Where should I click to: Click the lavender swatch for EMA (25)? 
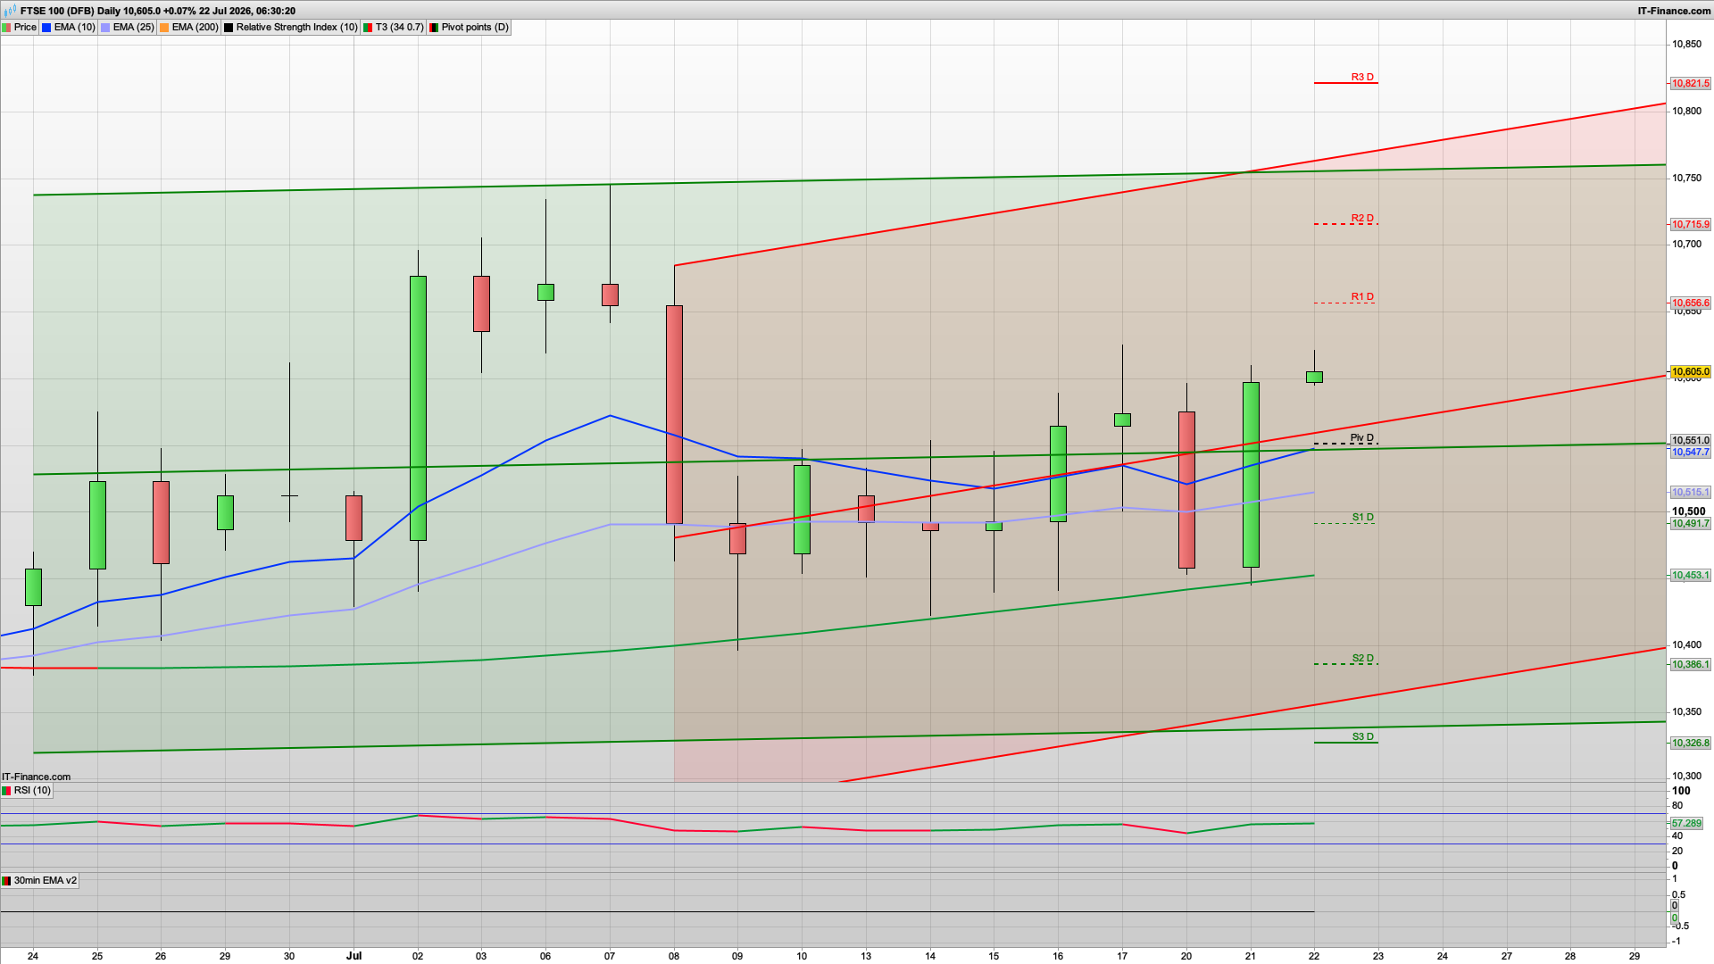coord(105,28)
